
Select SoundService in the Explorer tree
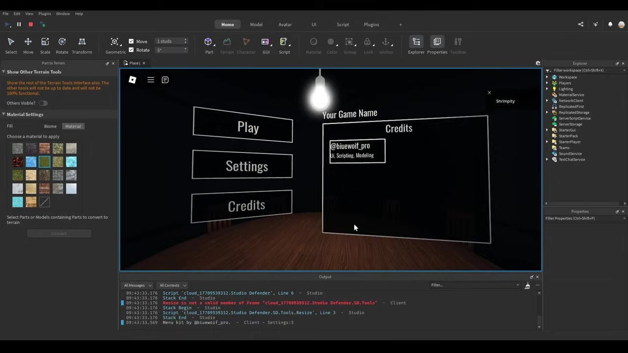570,153
